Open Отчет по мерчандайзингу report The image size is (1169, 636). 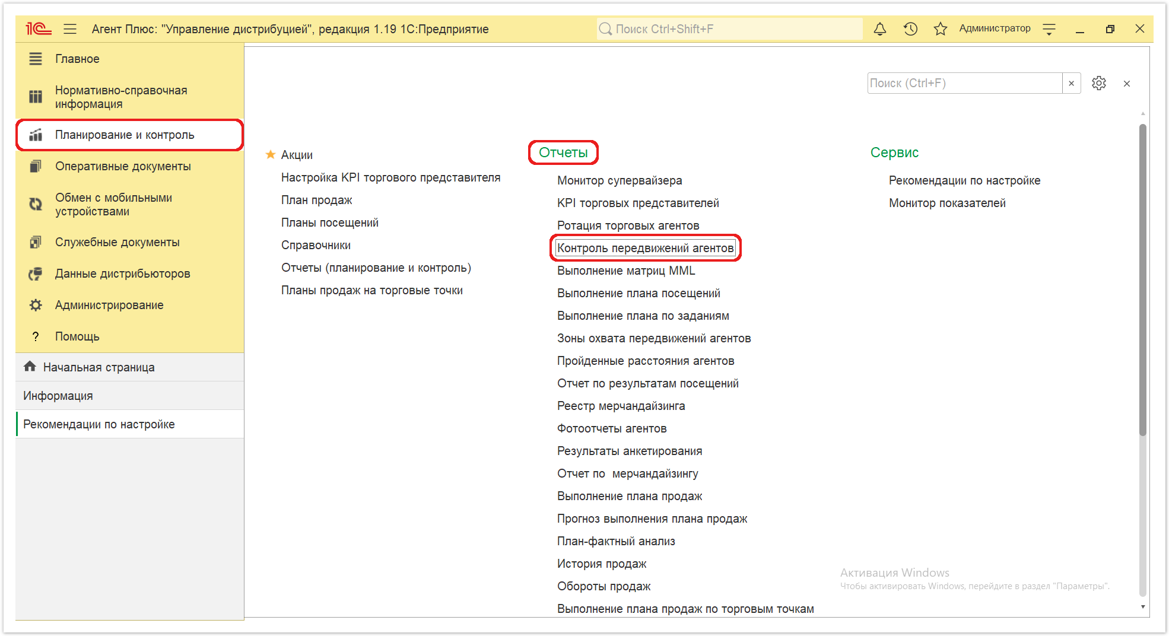628,473
